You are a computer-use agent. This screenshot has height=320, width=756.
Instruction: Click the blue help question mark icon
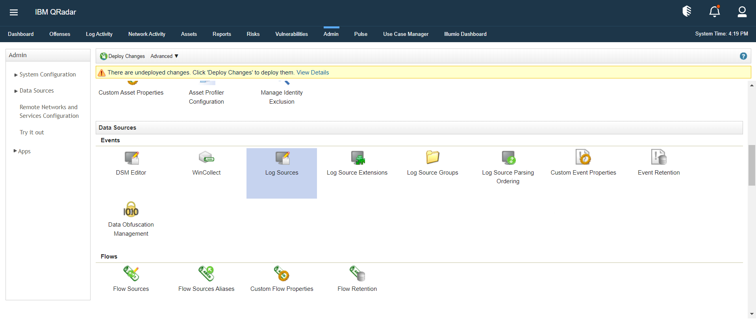[x=743, y=56]
